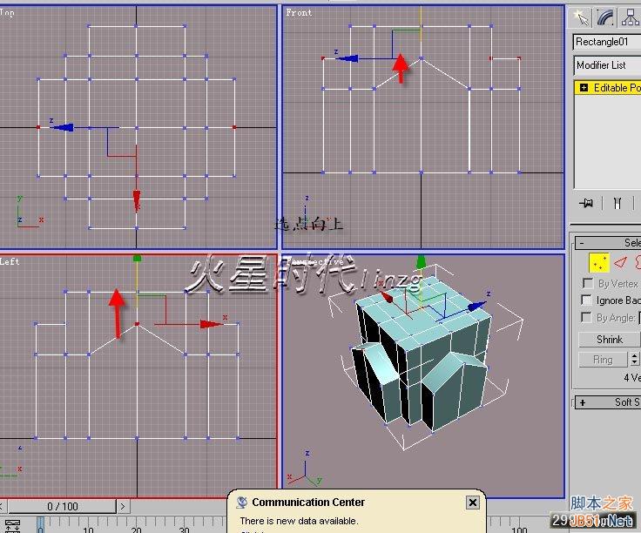Toggle the Pin Stack icon
This screenshot has width=641, height=533.
click(587, 203)
